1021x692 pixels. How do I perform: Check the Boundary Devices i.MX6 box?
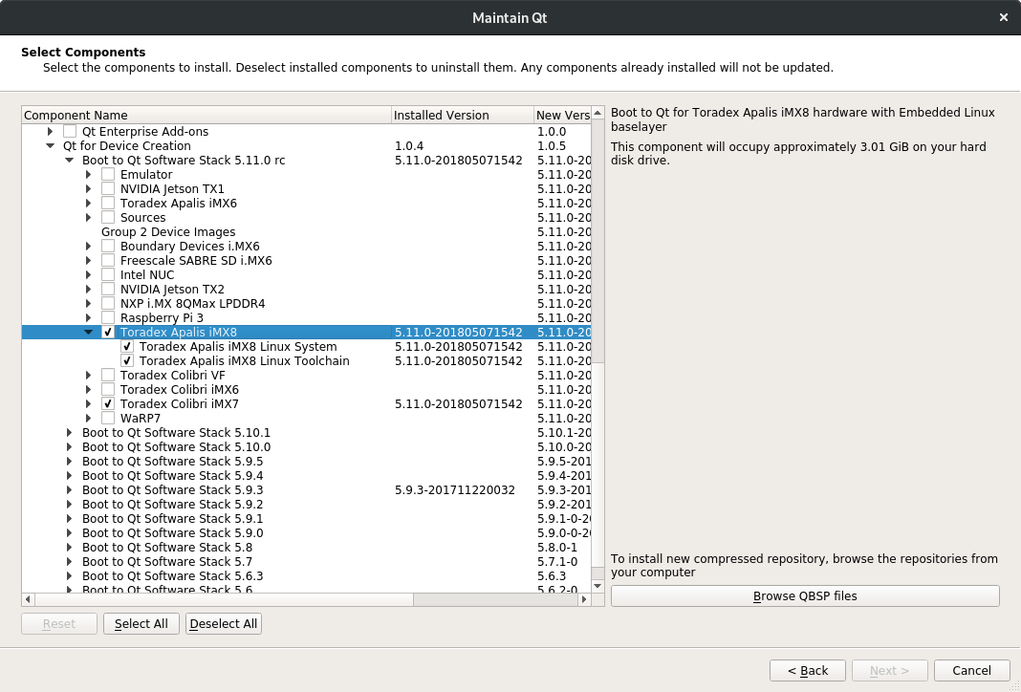[108, 246]
